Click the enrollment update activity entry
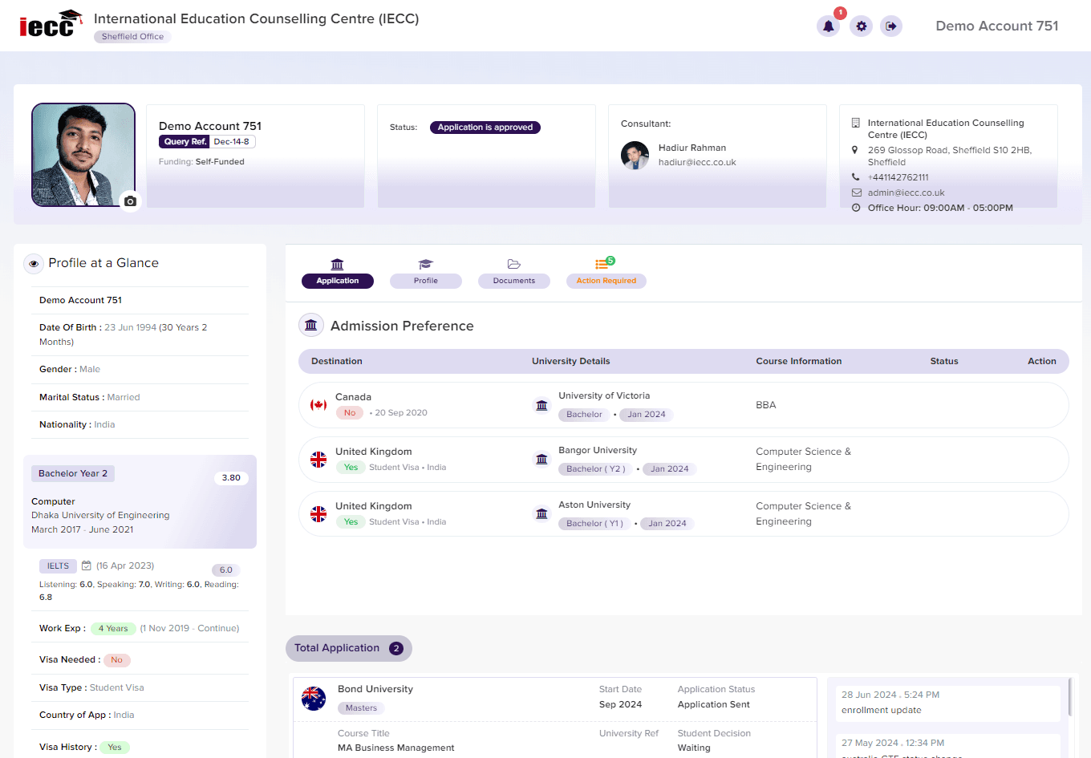Viewport: 1091px width, 758px height. tap(947, 703)
